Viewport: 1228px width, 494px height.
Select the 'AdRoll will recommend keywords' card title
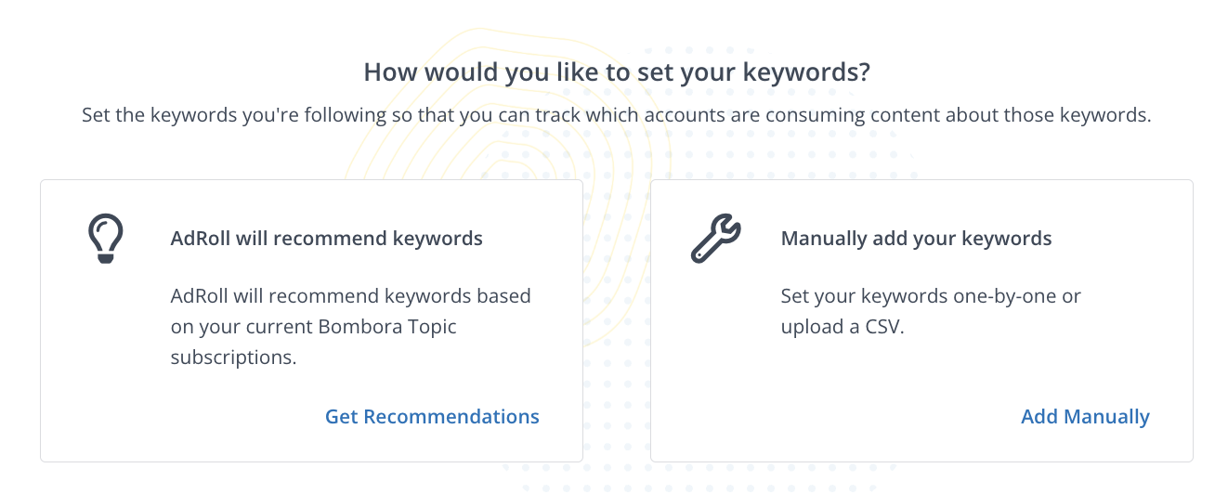click(326, 239)
